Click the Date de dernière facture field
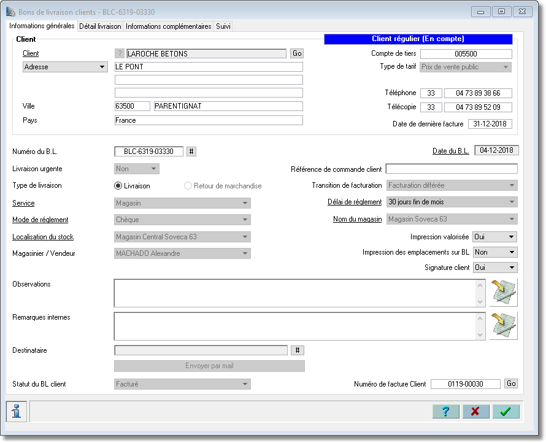Image resolution: width=546 pixels, height=443 pixels. coord(490,124)
